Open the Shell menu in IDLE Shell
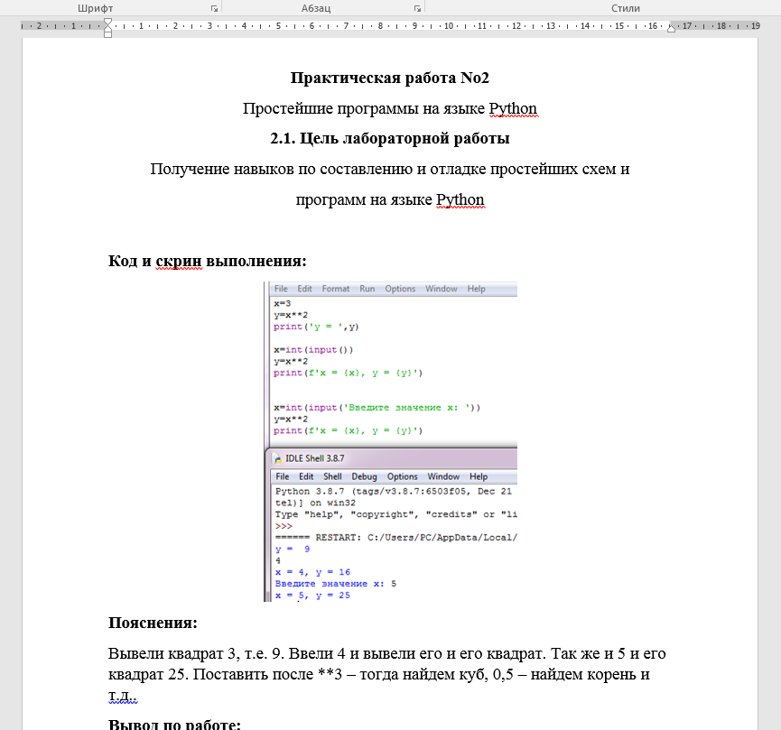 tap(332, 476)
